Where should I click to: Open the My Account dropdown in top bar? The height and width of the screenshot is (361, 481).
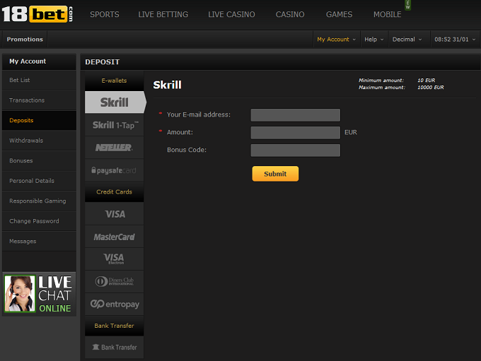coord(336,40)
